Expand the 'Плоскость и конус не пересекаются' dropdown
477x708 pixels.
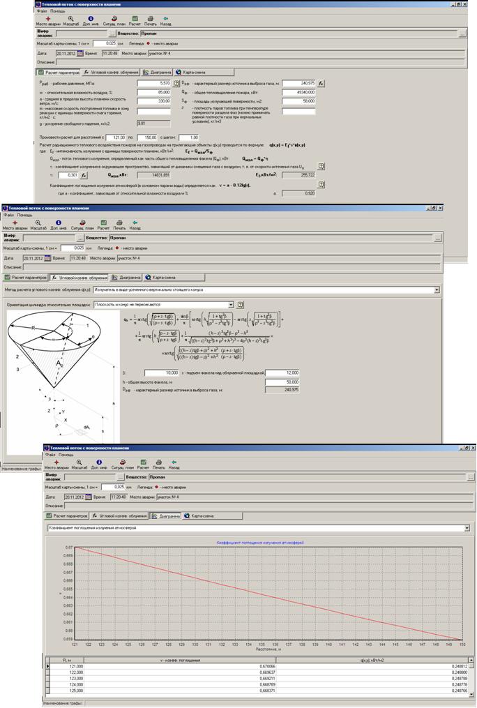pos(231,305)
